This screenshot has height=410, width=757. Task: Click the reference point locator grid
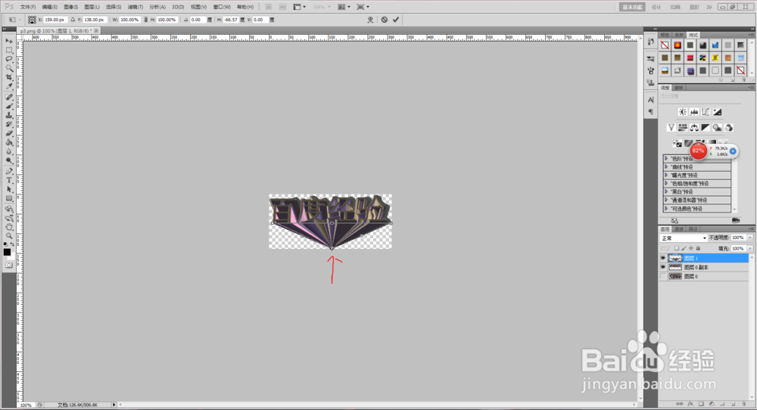(32, 20)
